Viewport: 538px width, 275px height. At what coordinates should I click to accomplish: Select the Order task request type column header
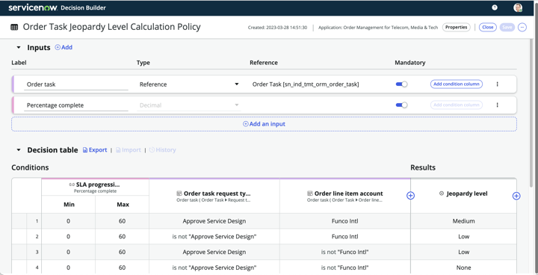(214, 196)
